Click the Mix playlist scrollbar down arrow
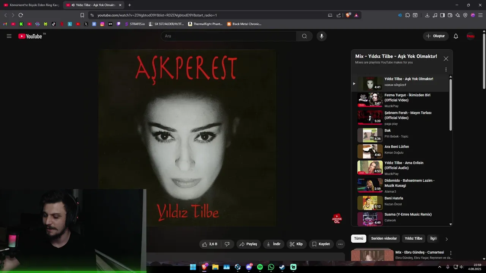This screenshot has width=486, height=273. coord(451,224)
